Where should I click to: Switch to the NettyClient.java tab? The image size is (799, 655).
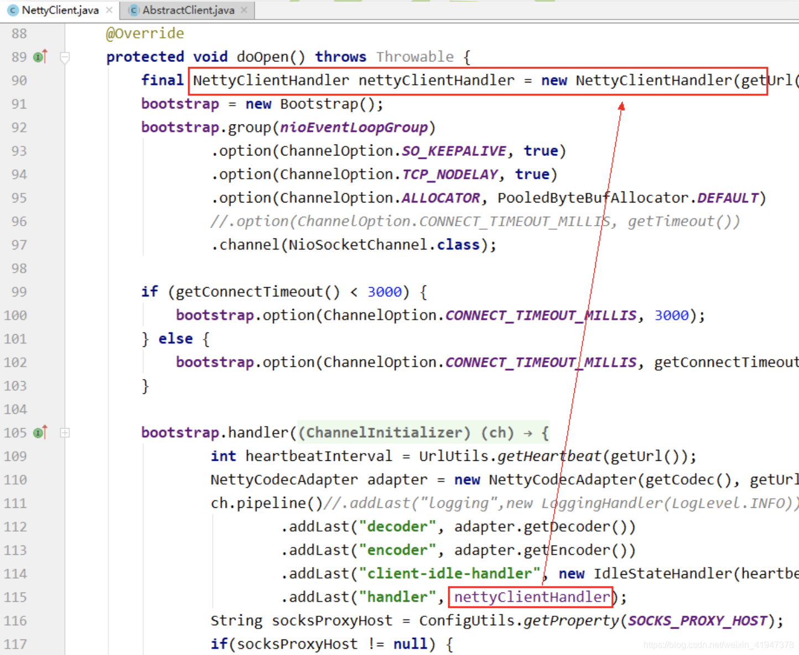pos(60,10)
